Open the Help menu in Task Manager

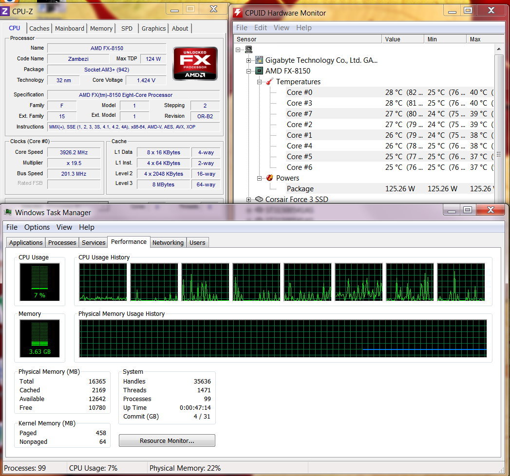tap(87, 227)
